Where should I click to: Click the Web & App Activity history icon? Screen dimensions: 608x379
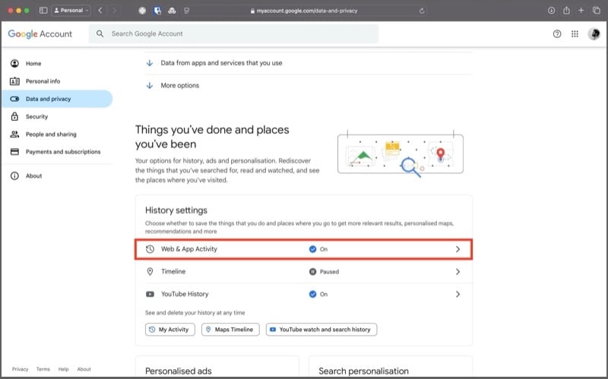coord(150,249)
